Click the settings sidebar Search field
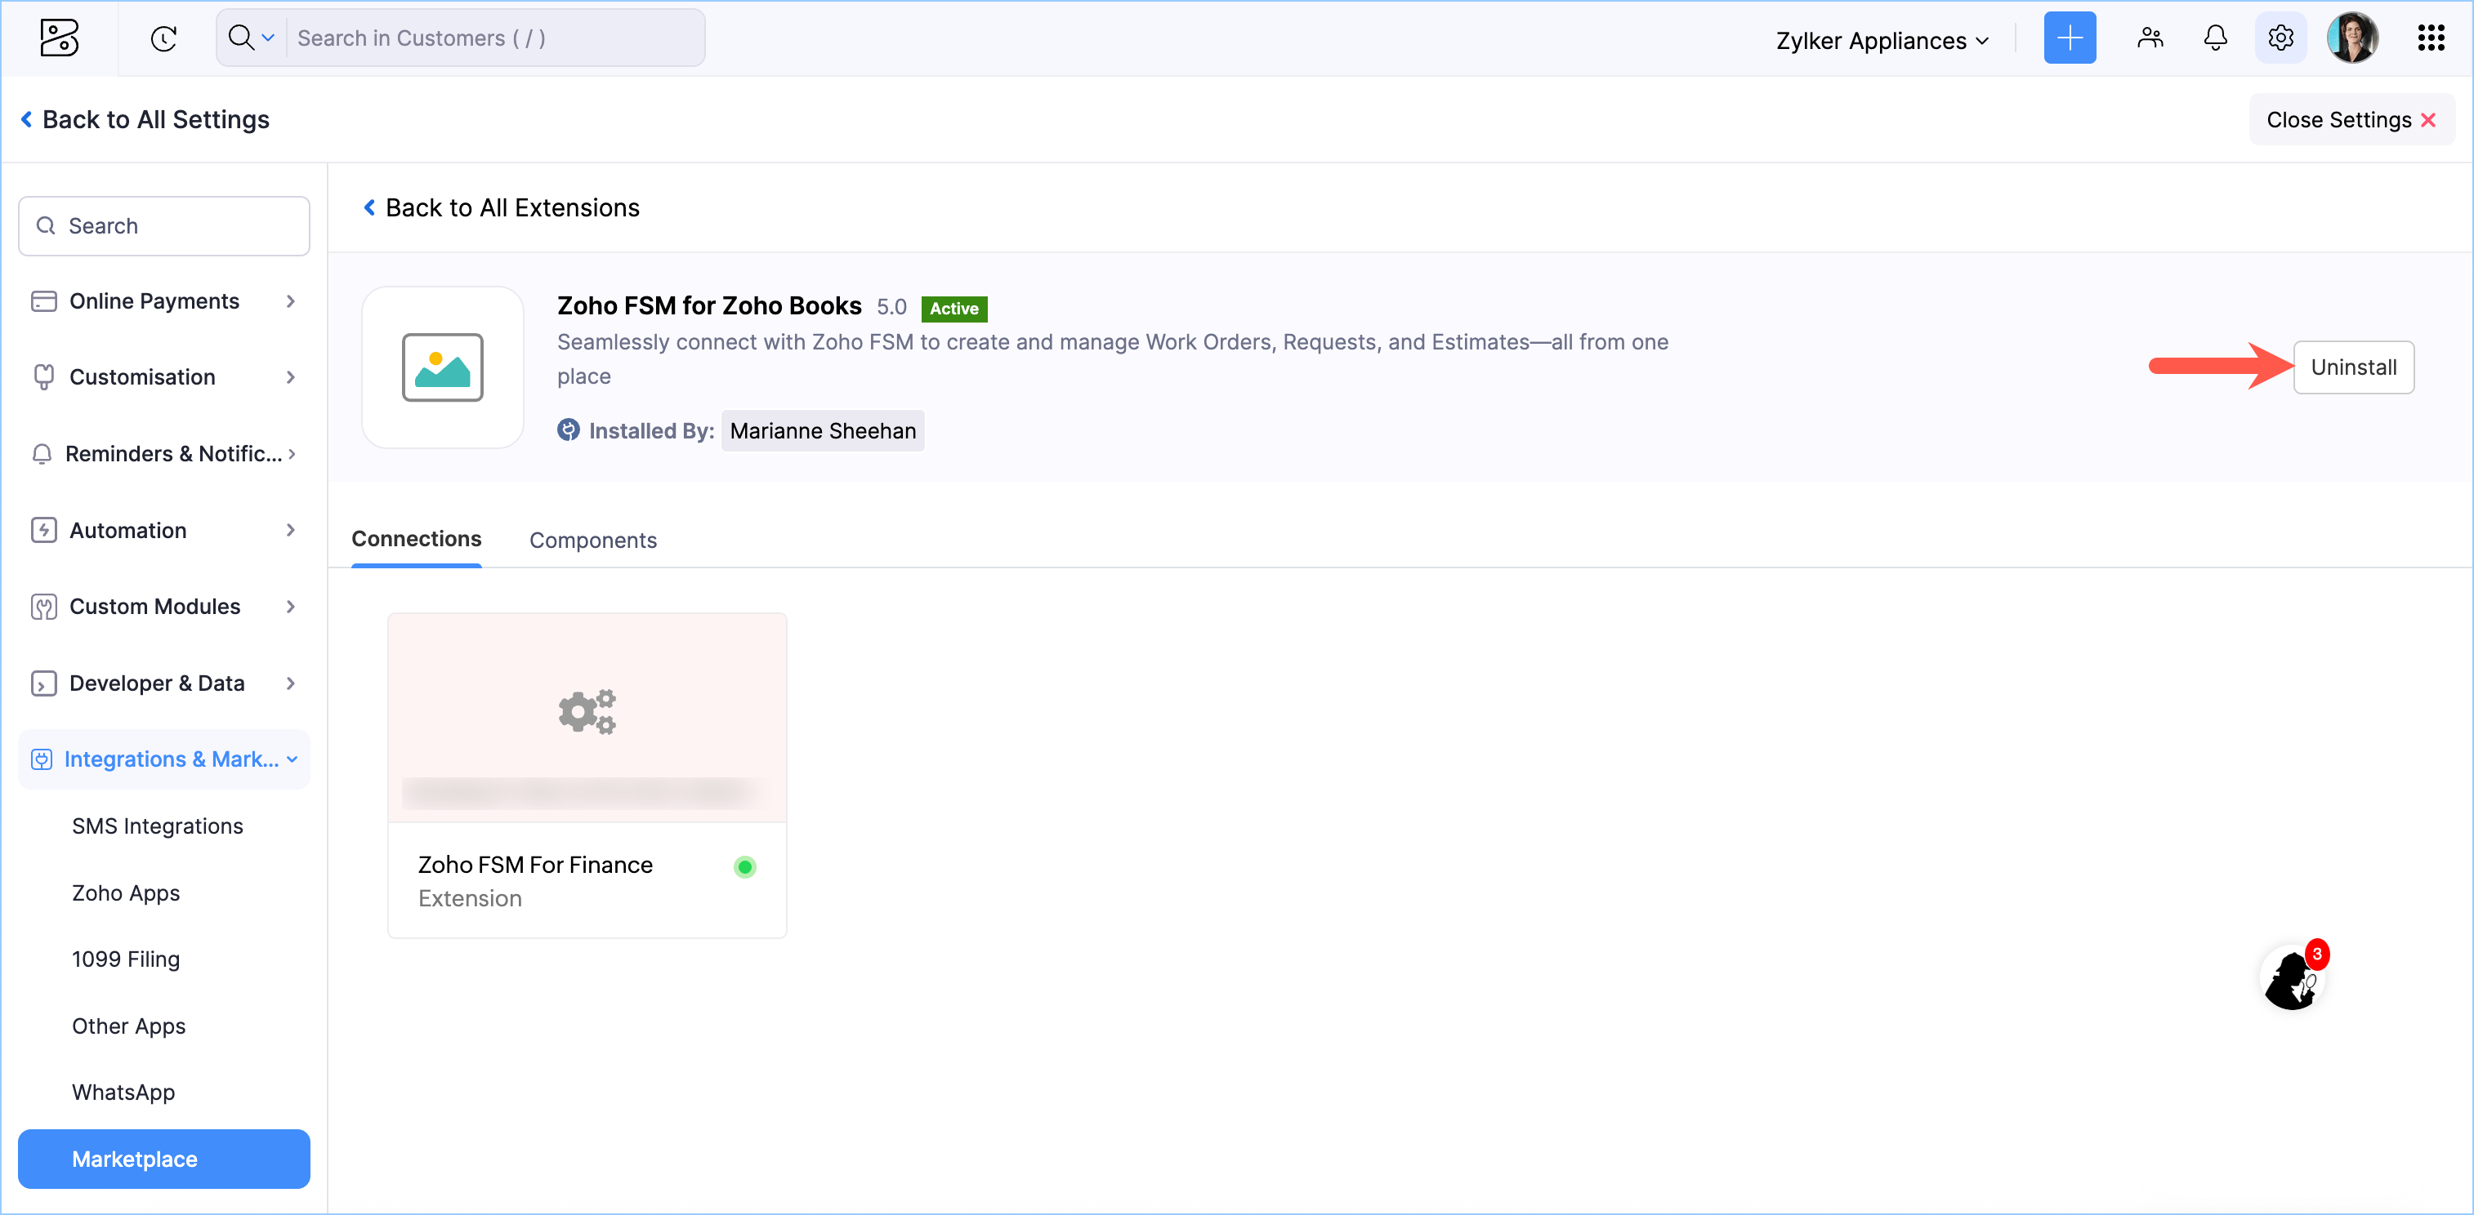 coord(164,226)
